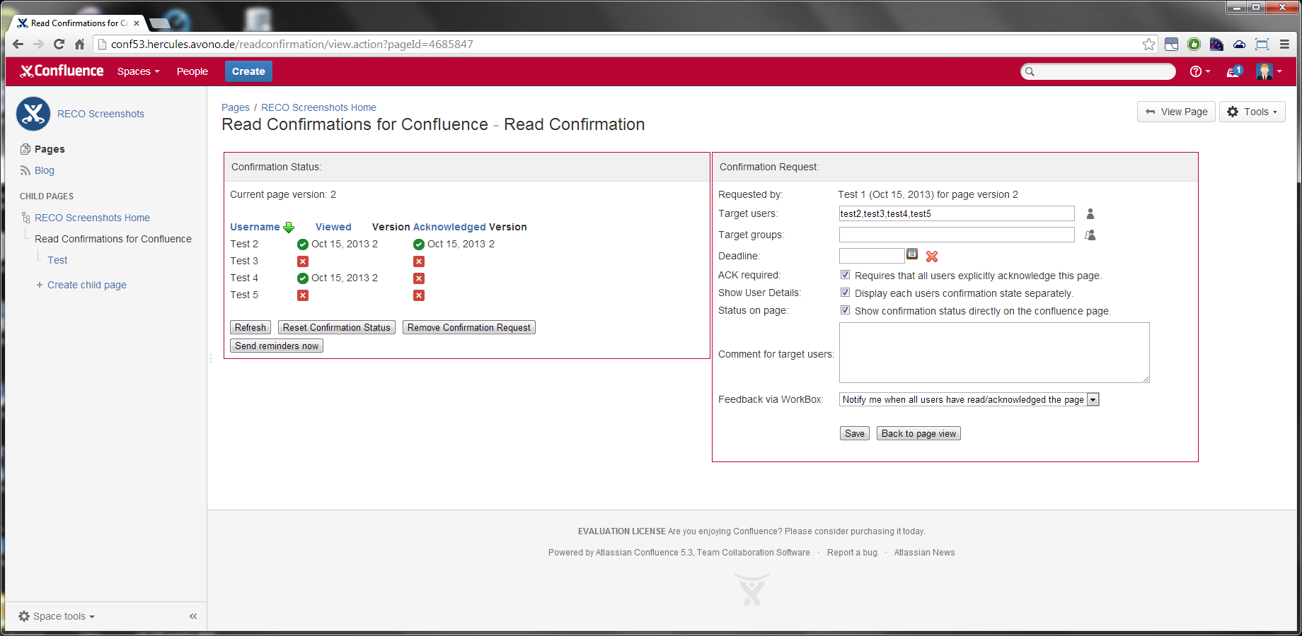Click Reset Confirmation Status button
The width and height of the screenshot is (1302, 636).
pos(337,327)
